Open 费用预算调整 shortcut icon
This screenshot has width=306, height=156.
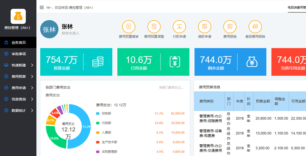[x=154, y=27]
